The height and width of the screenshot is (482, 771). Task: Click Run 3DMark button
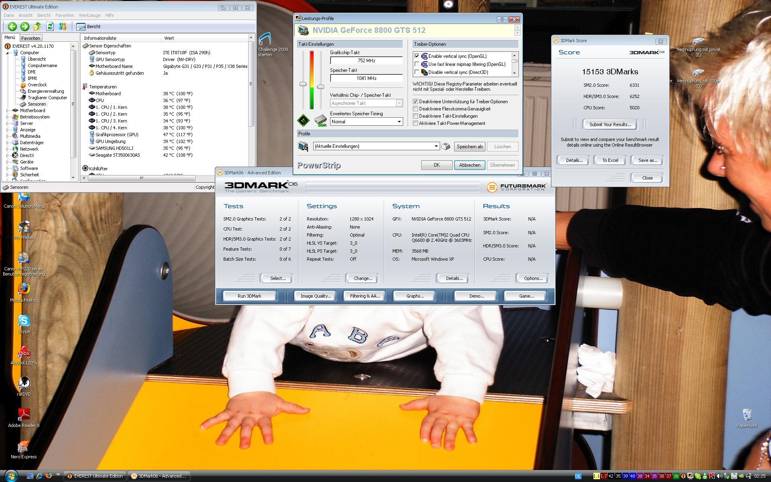point(249,296)
